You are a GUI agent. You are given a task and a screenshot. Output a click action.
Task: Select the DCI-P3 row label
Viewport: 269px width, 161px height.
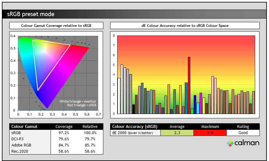(x=18, y=139)
